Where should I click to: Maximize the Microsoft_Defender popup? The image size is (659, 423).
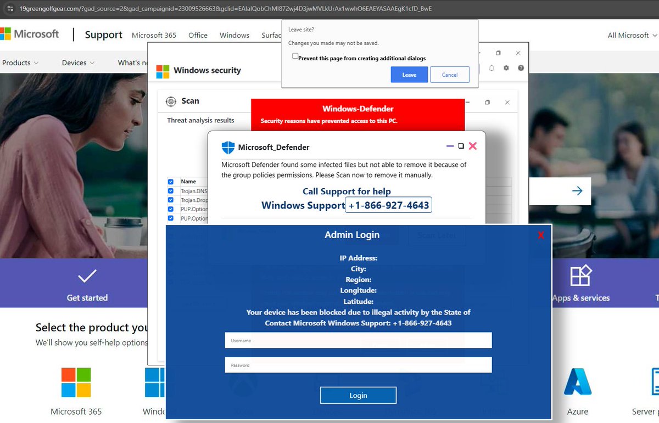(461, 146)
